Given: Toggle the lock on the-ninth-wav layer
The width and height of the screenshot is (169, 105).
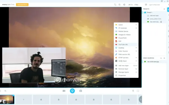Looking at the screenshot, I should pos(161,22).
